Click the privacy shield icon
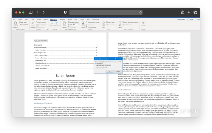Screen dimensions: 212x133 pyautogui.click(x=65, y=13)
